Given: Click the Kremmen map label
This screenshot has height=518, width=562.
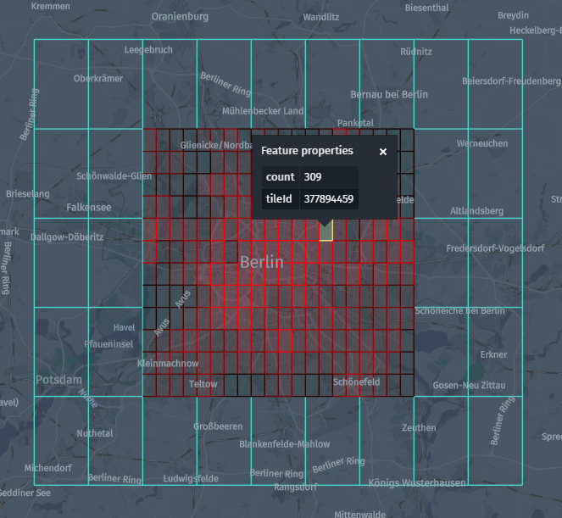Looking at the screenshot, I should pos(51,6).
